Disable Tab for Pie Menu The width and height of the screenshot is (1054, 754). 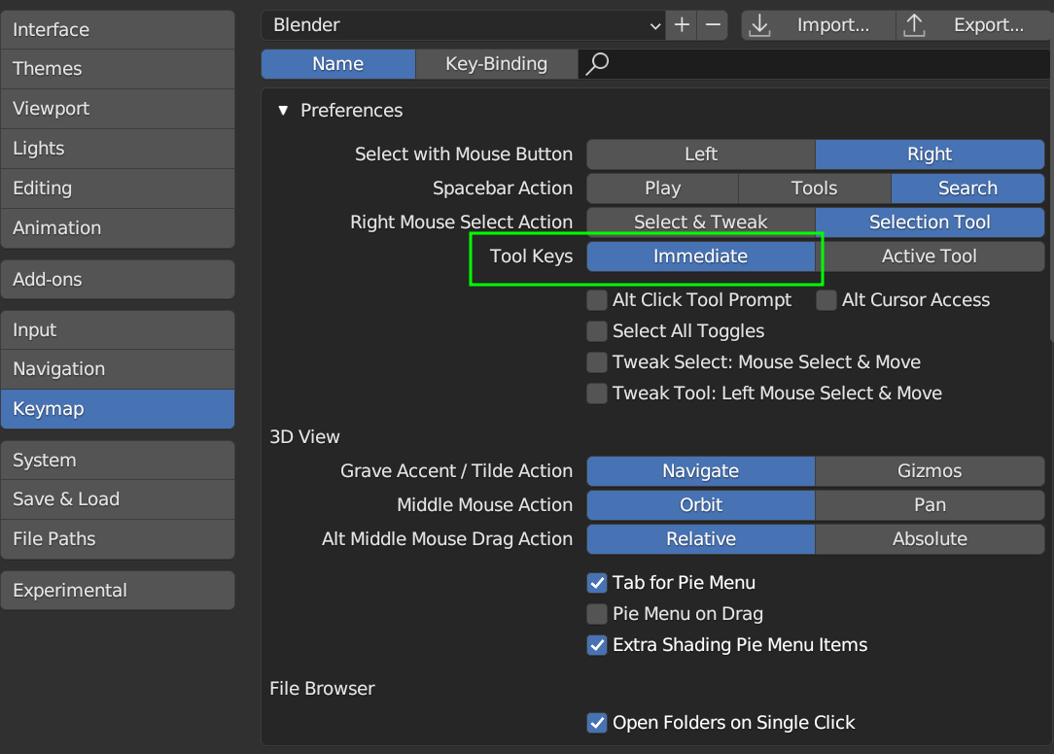click(x=596, y=582)
